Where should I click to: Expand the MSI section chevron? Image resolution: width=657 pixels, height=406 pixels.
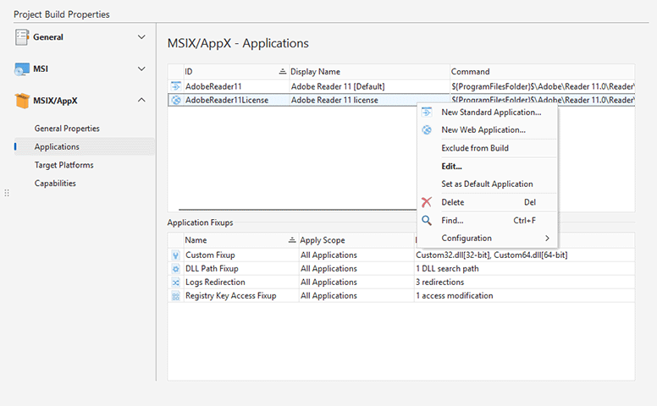click(141, 69)
